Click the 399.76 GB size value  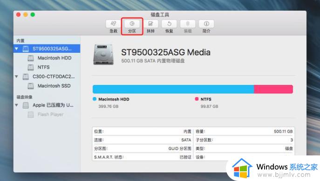[109, 107]
